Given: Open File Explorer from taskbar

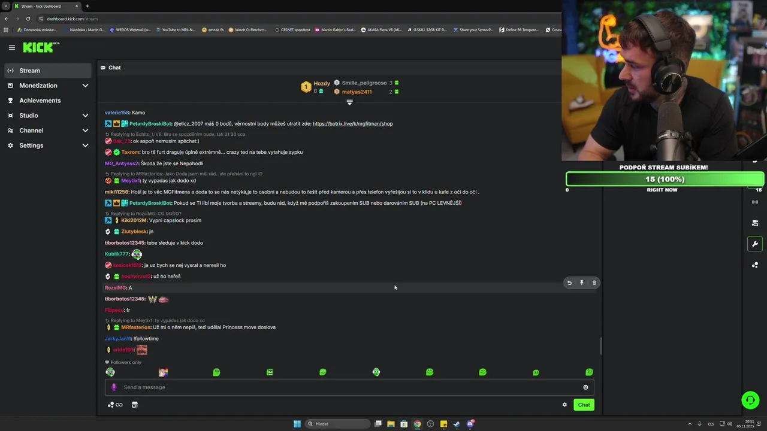Looking at the screenshot, I should 391,424.
